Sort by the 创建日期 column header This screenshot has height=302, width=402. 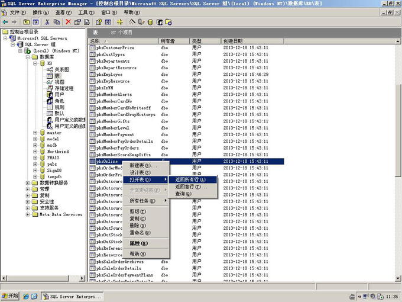tap(232, 41)
